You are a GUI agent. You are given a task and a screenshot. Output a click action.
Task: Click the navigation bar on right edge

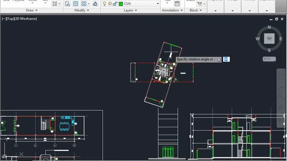coord(281,98)
